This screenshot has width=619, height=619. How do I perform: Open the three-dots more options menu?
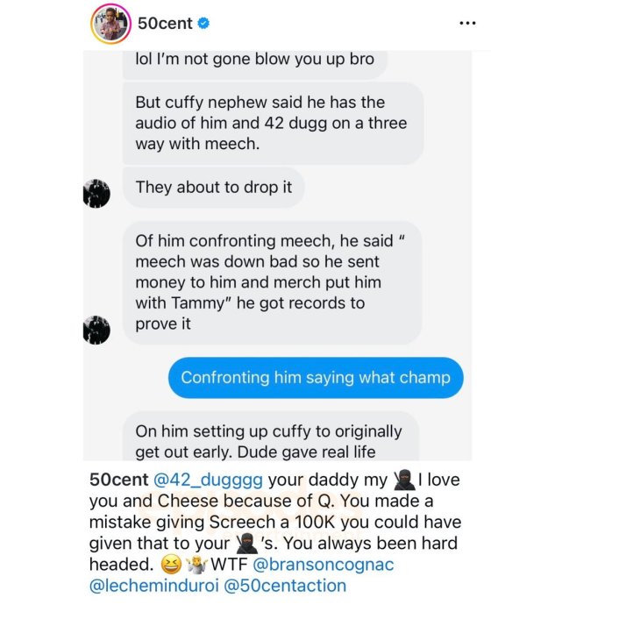pos(467,24)
